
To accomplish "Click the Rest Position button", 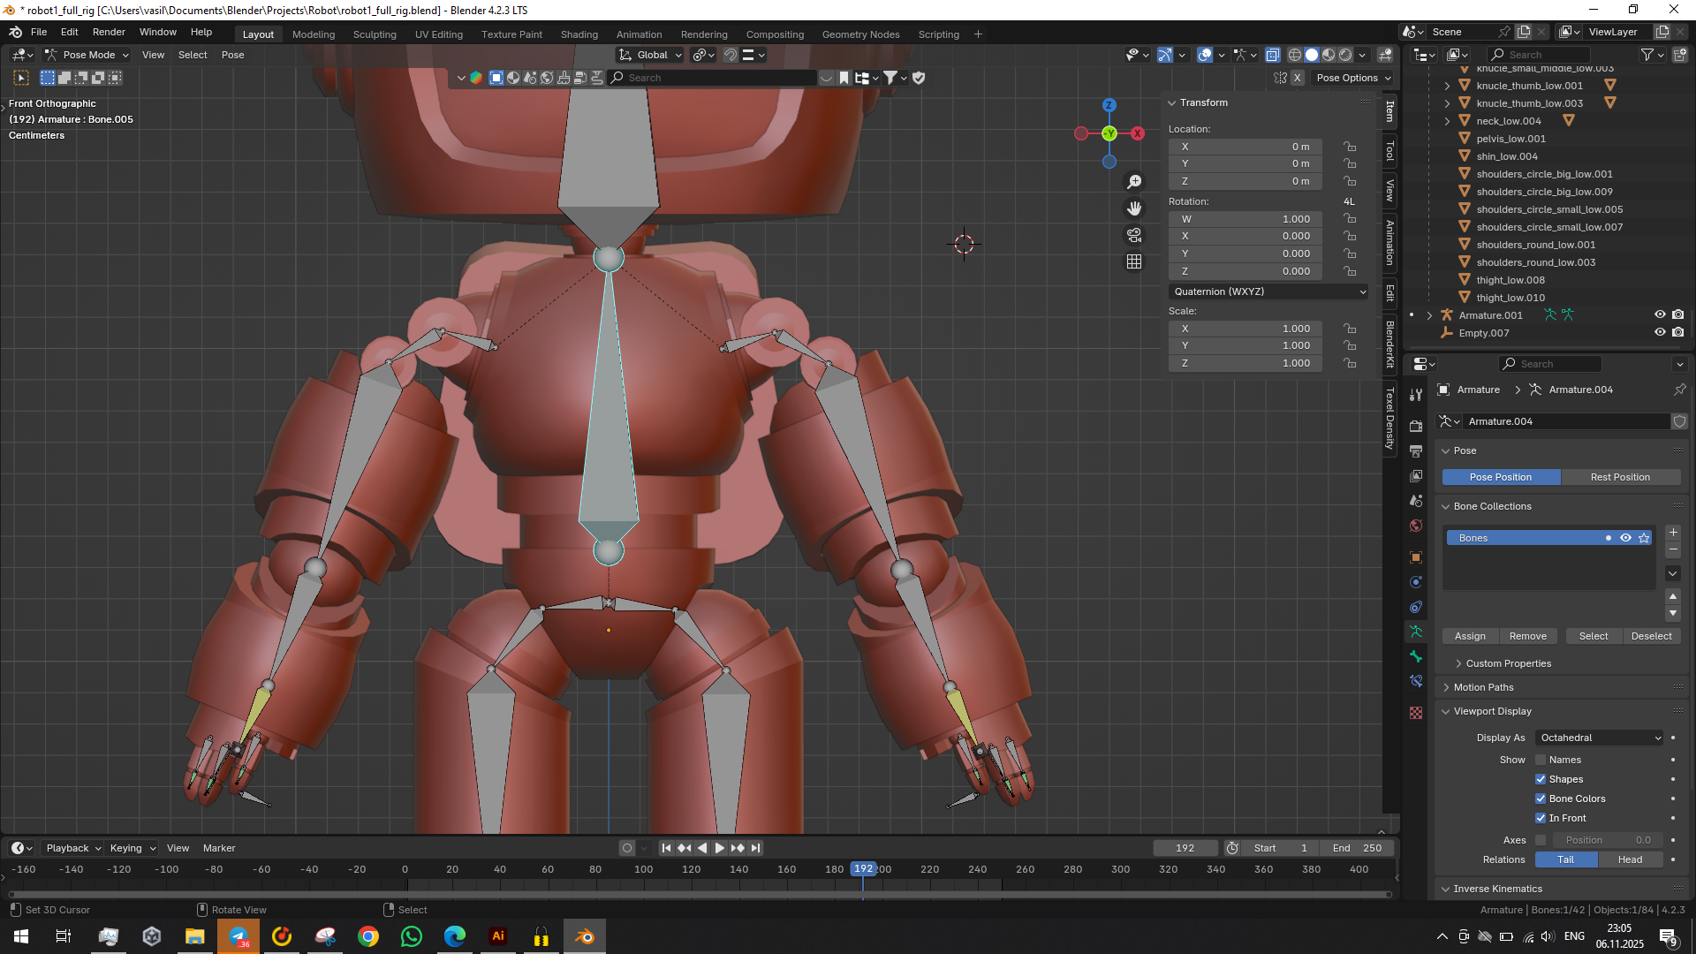I will point(1619,477).
